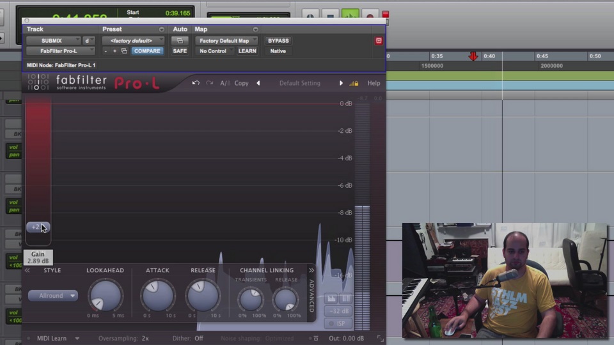This screenshot has height=345, width=614.
Task: Open the No Control dropdown
Action: tap(214, 51)
